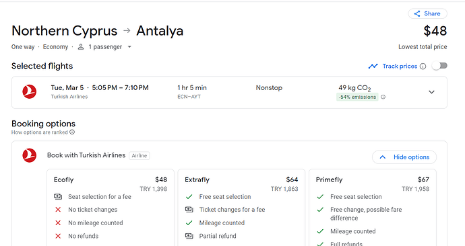Click the Airline tag badge
This screenshot has height=246, width=465.
pos(139,156)
